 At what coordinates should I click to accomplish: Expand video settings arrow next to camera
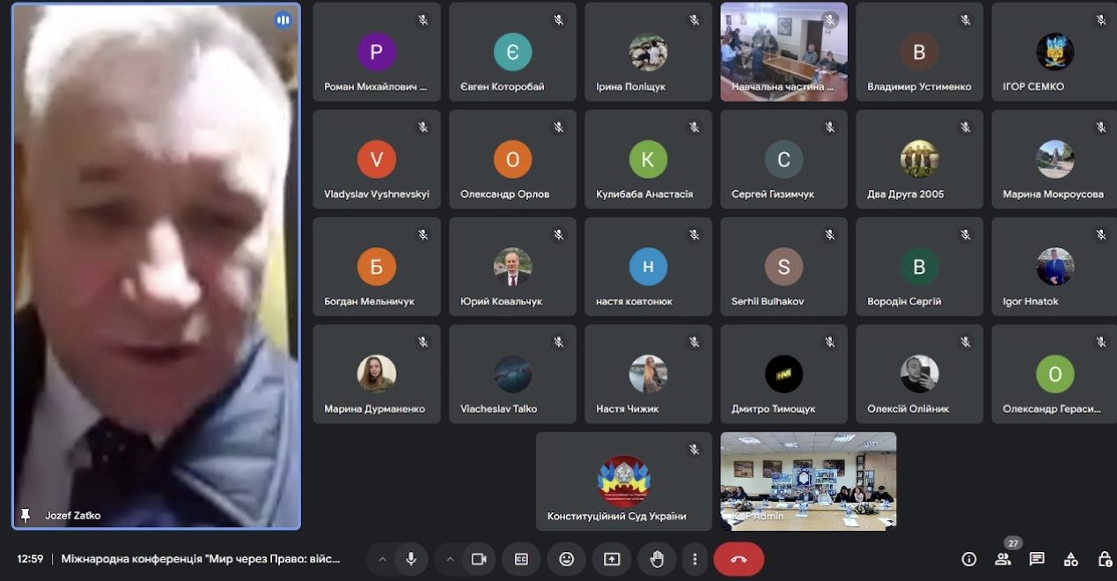450,559
